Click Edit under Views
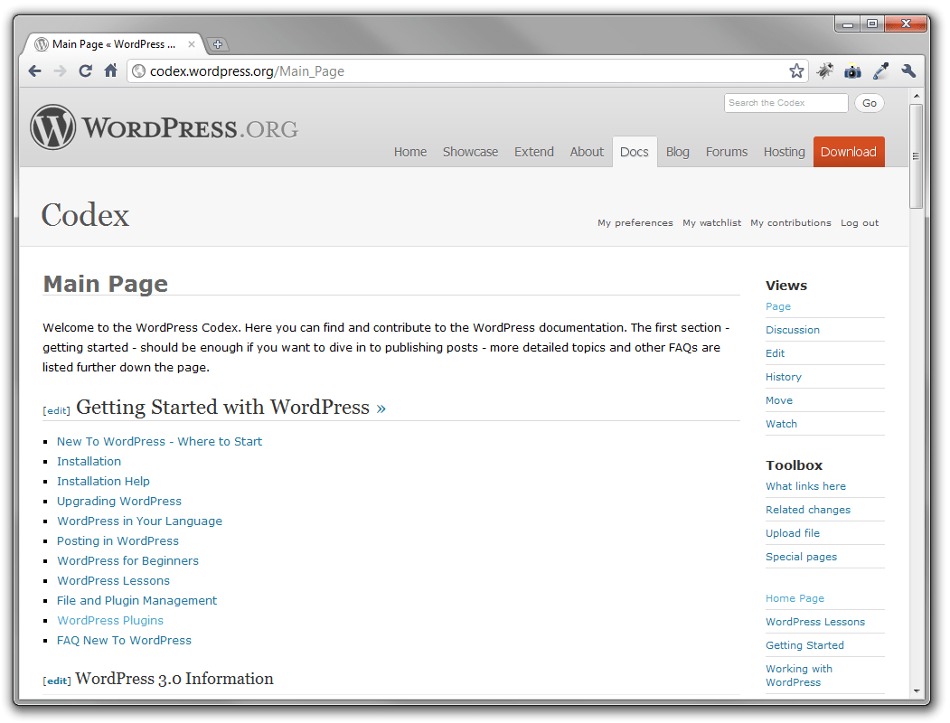Viewport: 950px width, 723px height. click(775, 353)
